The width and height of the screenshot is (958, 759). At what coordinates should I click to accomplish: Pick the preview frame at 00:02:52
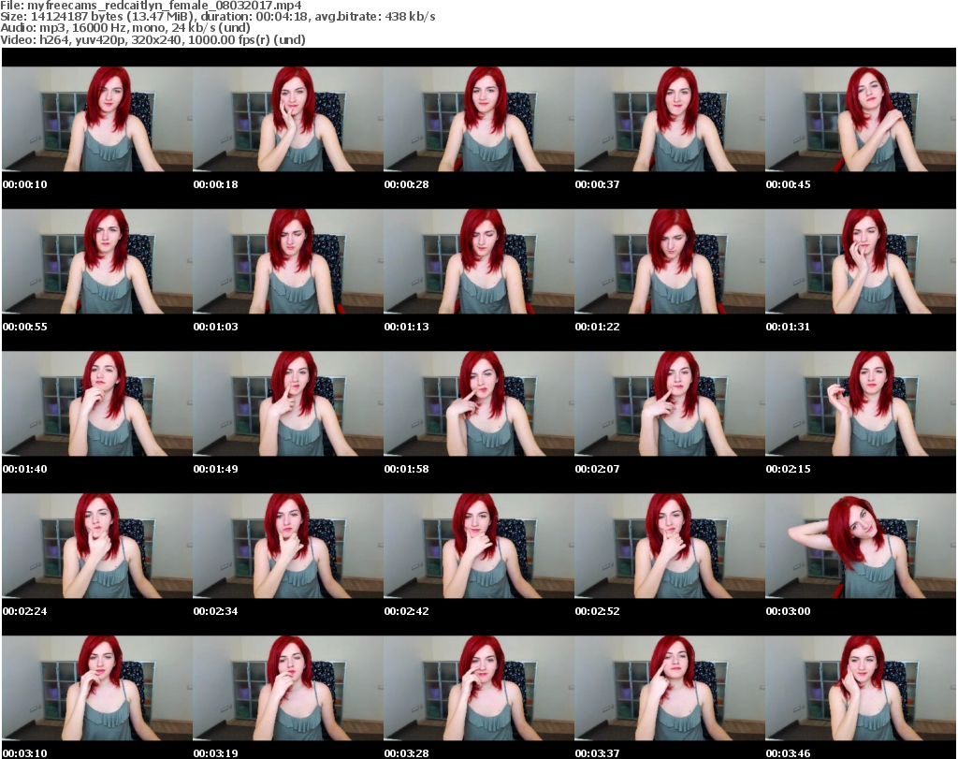670,546
